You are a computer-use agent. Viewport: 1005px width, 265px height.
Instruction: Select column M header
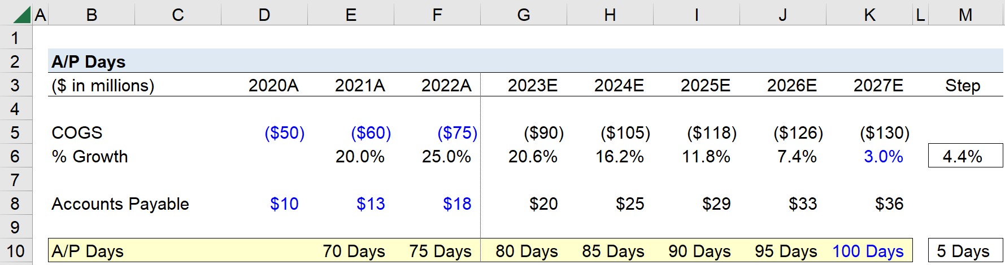965,15
